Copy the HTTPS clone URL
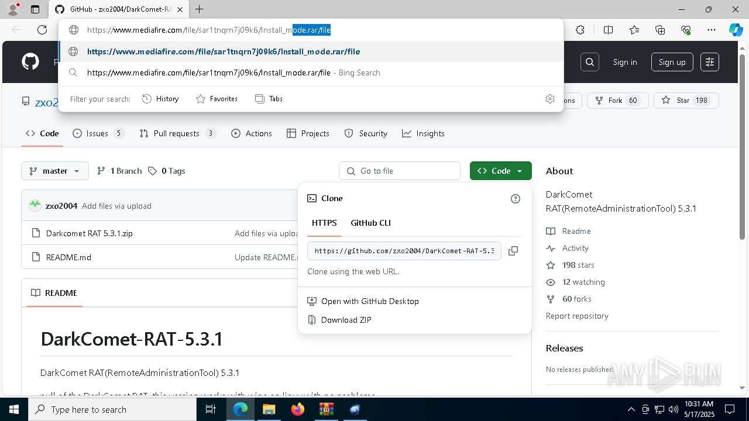This screenshot has width=749, height=421. coord(513,251)
